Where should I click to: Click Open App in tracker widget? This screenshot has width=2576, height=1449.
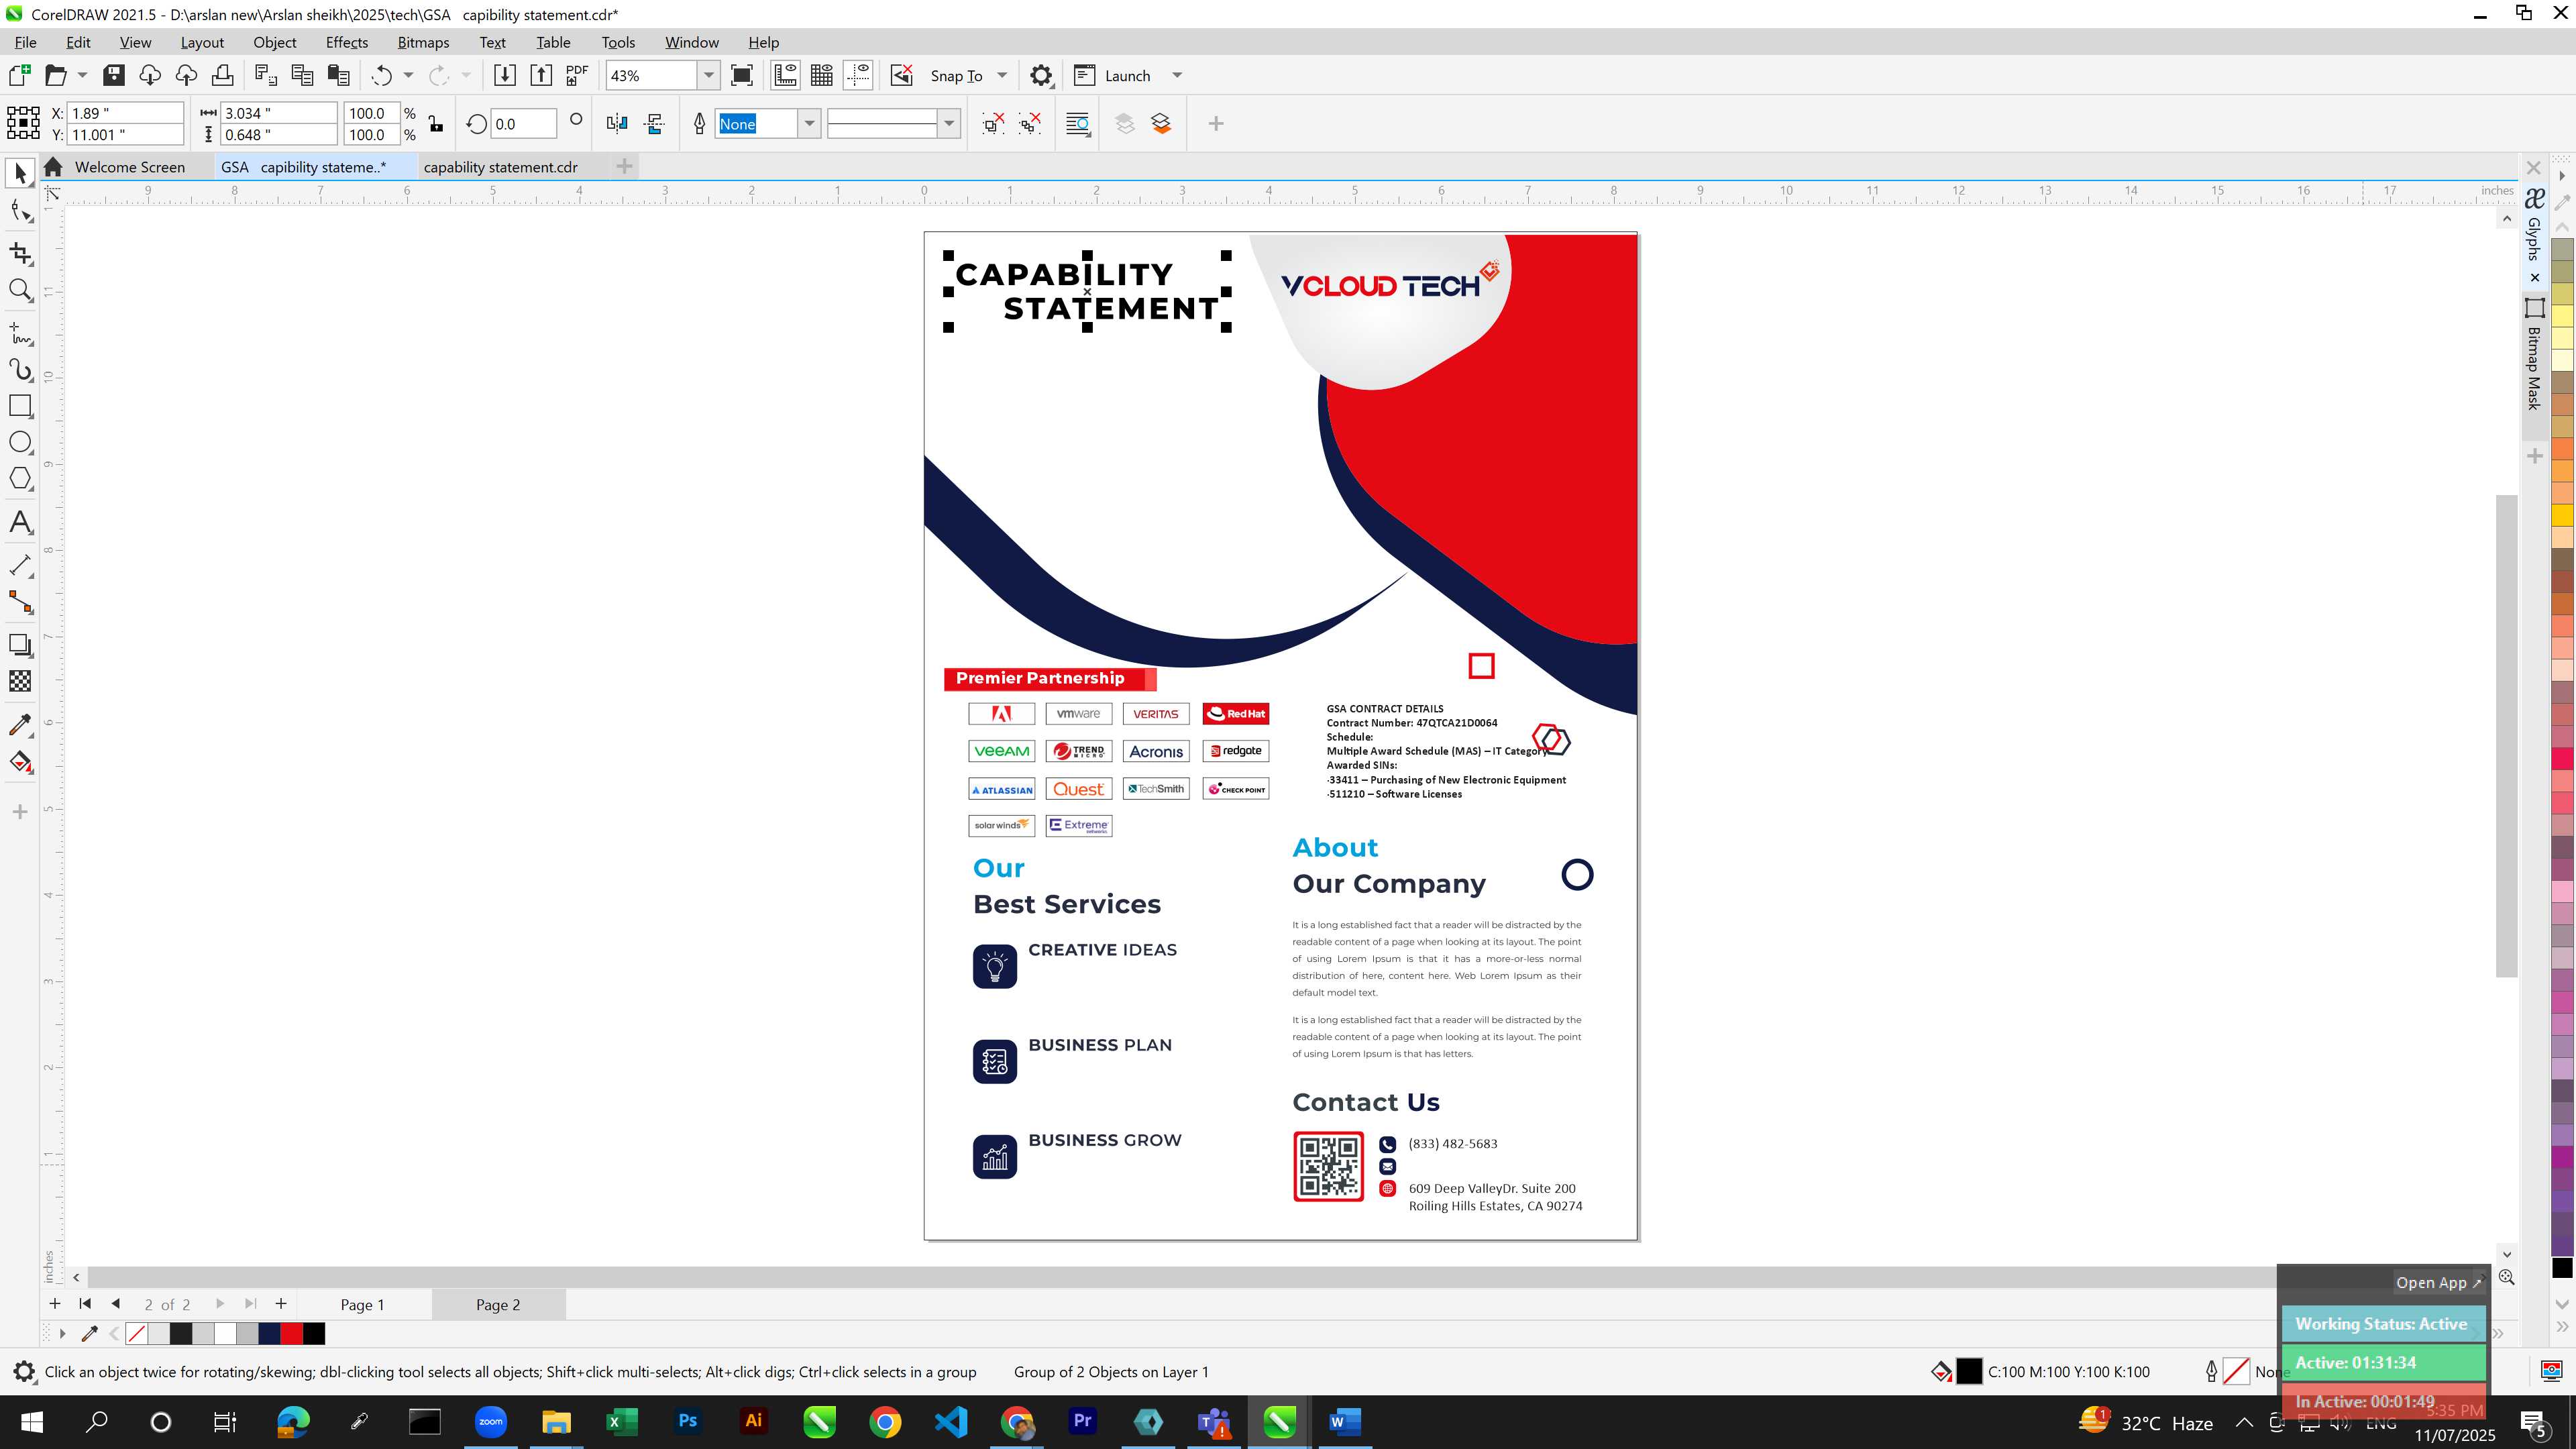point(2438,1282)
